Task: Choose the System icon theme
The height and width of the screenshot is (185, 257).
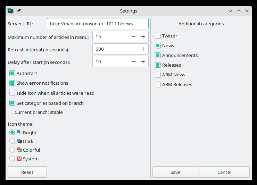Action: tap(13, 159)
